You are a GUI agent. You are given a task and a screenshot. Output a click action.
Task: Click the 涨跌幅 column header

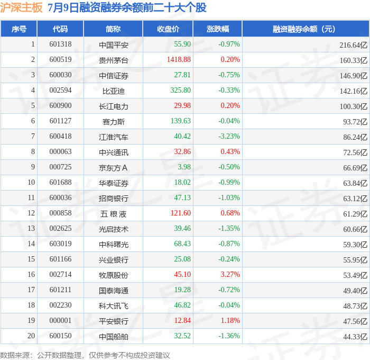pyautogui.click(x=218, y=29)
